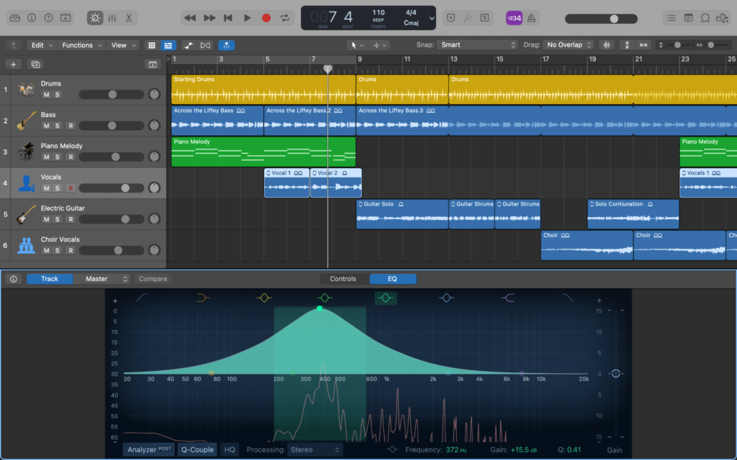
Task: Open the Drag No Overlap dropdown
Action: click(x=568, y=45)
